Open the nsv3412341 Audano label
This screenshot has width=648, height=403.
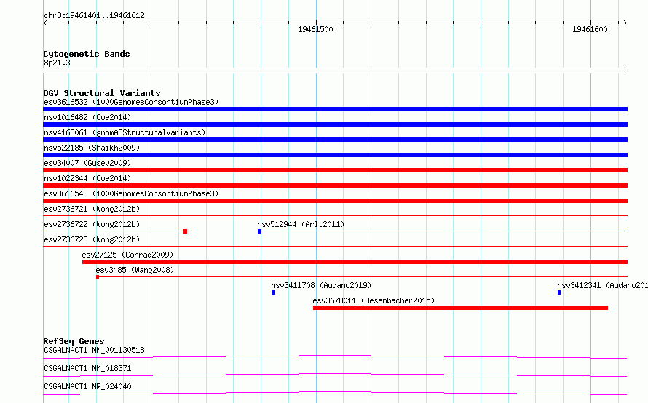[602, 285]
